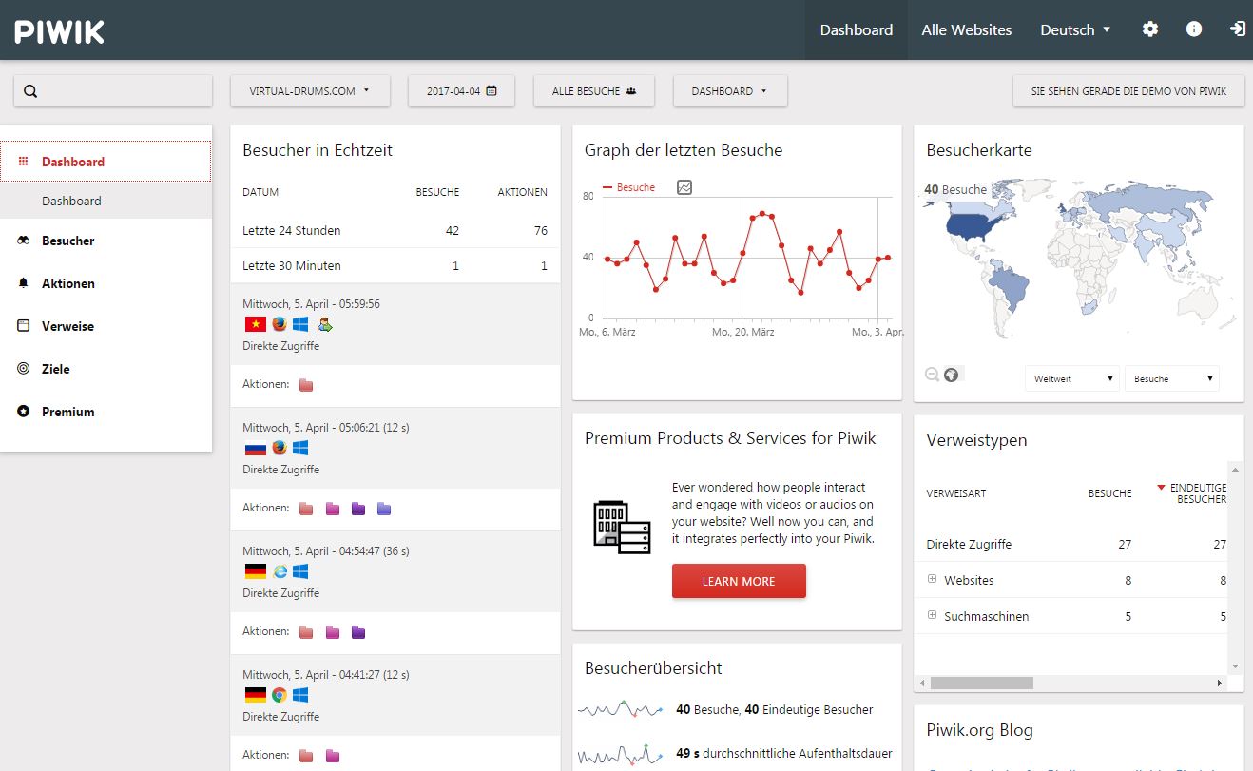Click the star icon beside Premium
Viewport: 1253px width, 771px height.
click(x=24, y=412)
